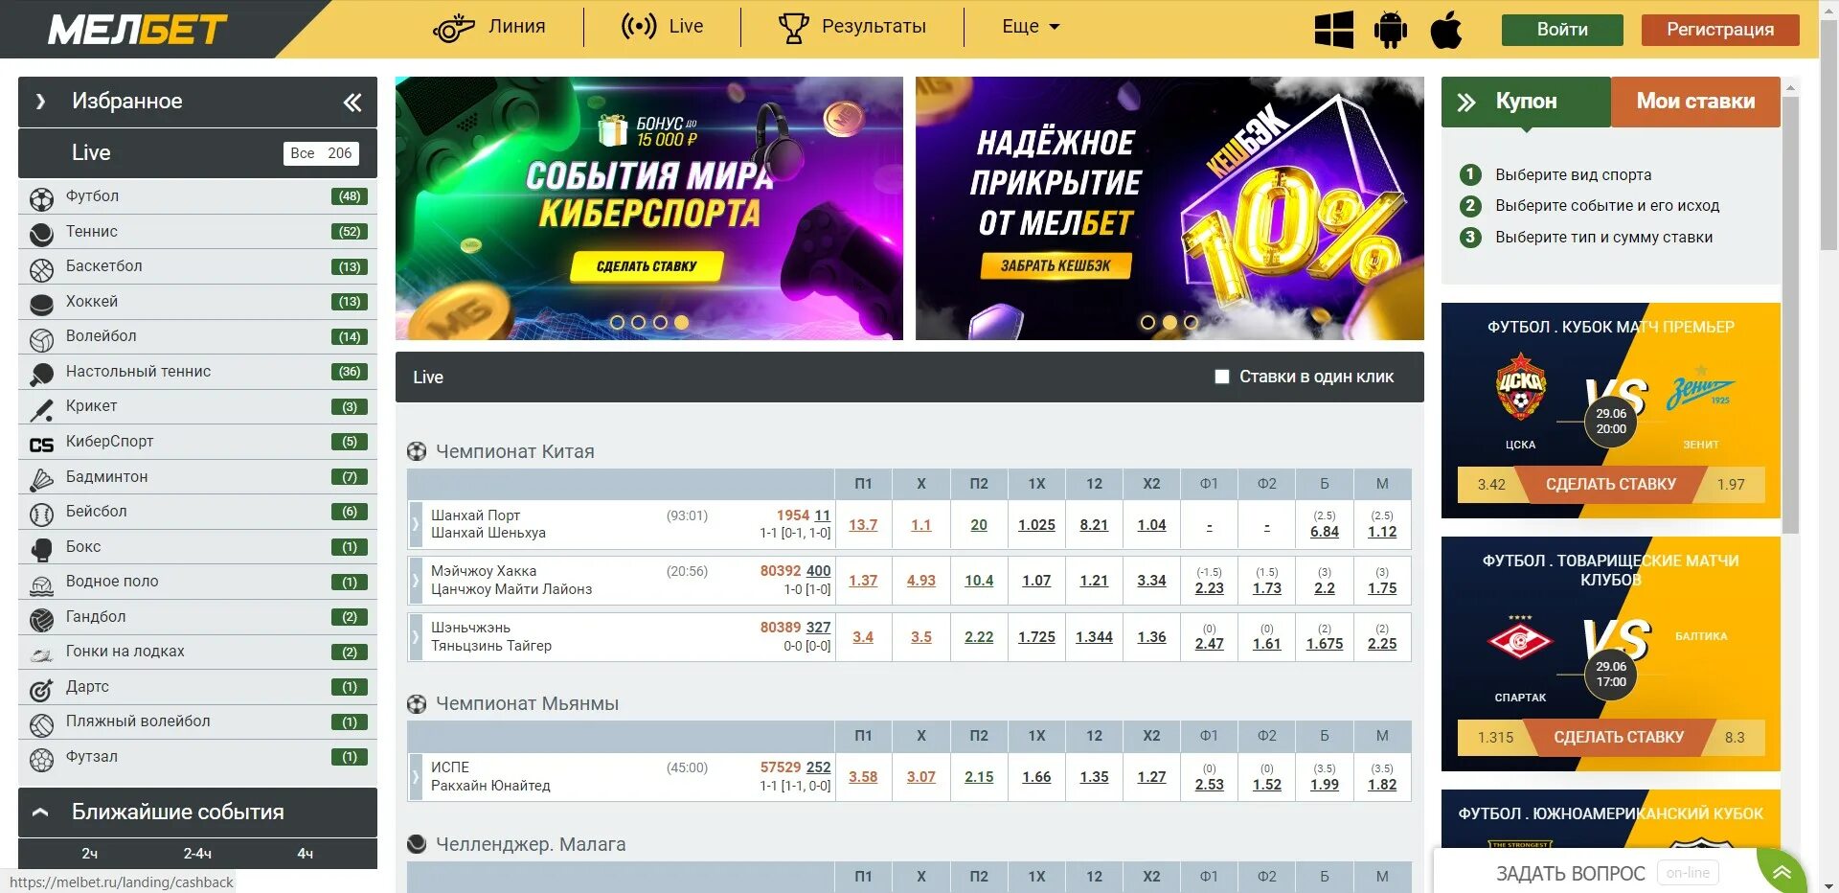This screenshot has width=1839, height=893.
Task: Select Cricket in the Live sidebar
Action: pyautogui.click(x=197, y=406)
